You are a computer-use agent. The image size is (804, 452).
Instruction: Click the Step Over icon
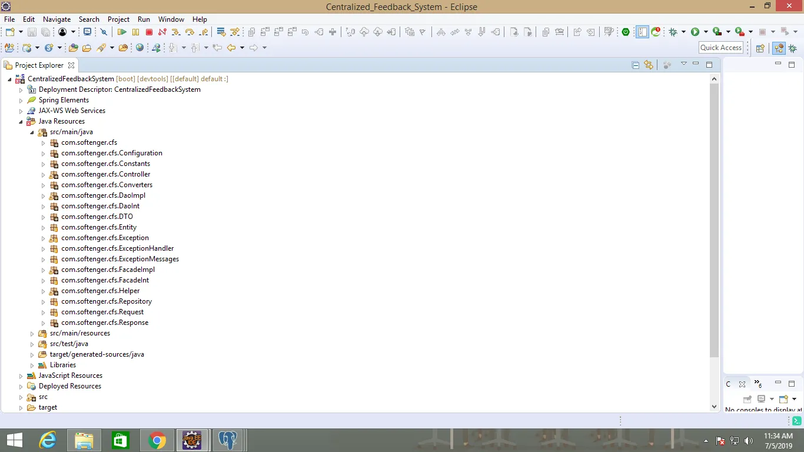190,32
